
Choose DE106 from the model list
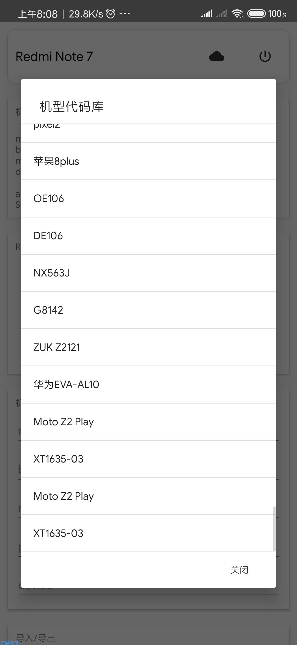click(x=148, y=236)
